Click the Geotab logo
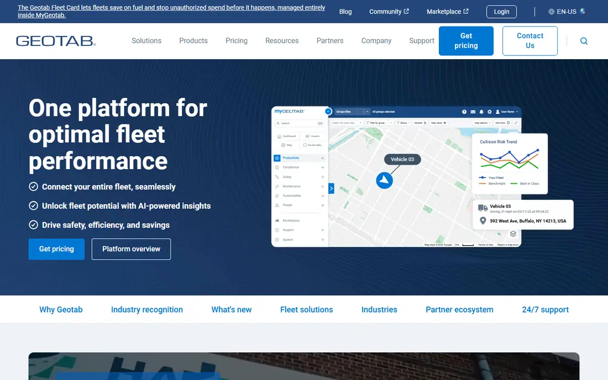 coord(56,41)
